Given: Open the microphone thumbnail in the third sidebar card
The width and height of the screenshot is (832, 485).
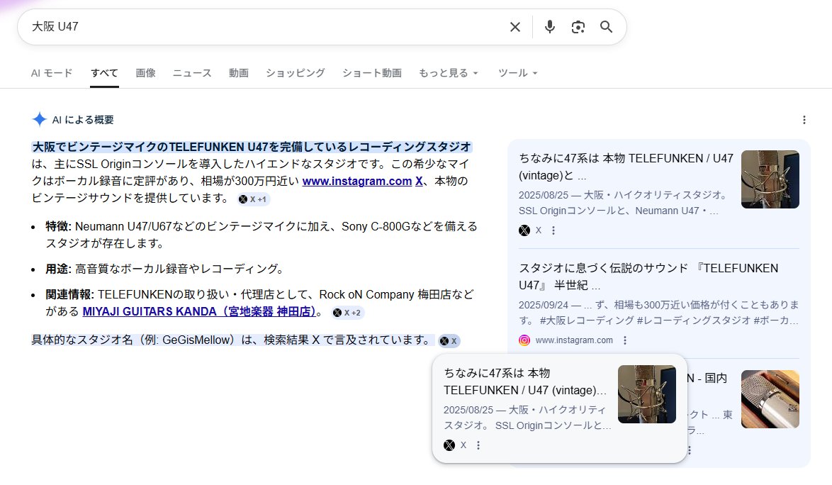Looking at the screenshot, I should coord(770,399).
